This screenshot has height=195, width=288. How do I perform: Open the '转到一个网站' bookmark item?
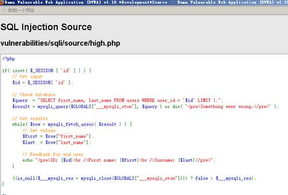[21, 10]
